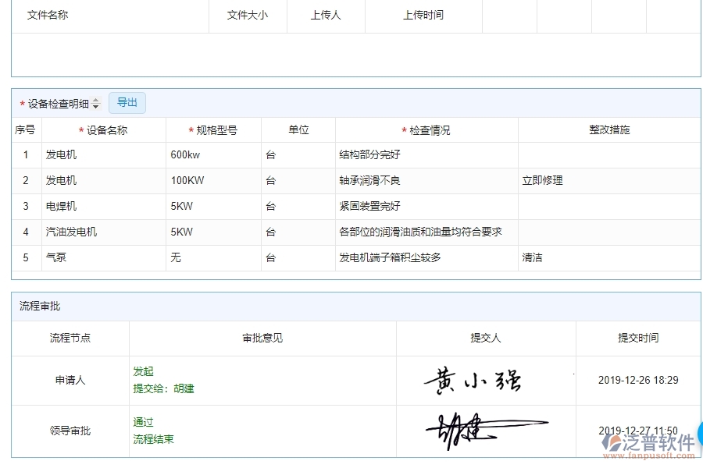Screen dimensions: 703x468
Task: Click the 通过 approval link
Action: (143, 423)
